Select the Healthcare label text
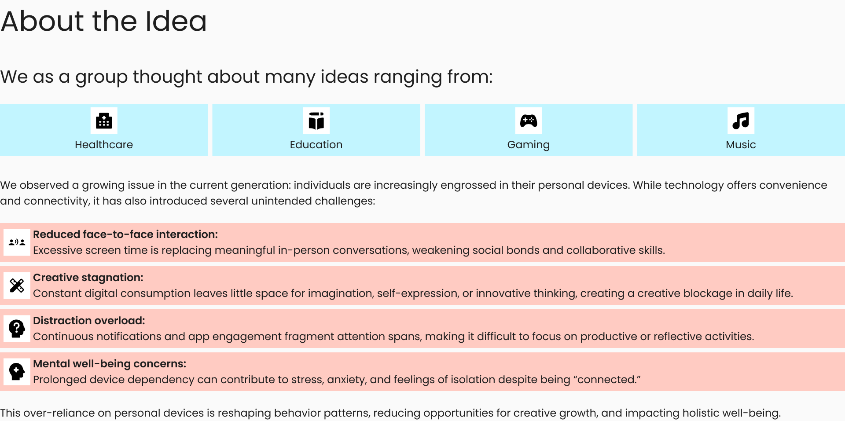Viewport: 845px width, 421px height. tap(104, 145)
